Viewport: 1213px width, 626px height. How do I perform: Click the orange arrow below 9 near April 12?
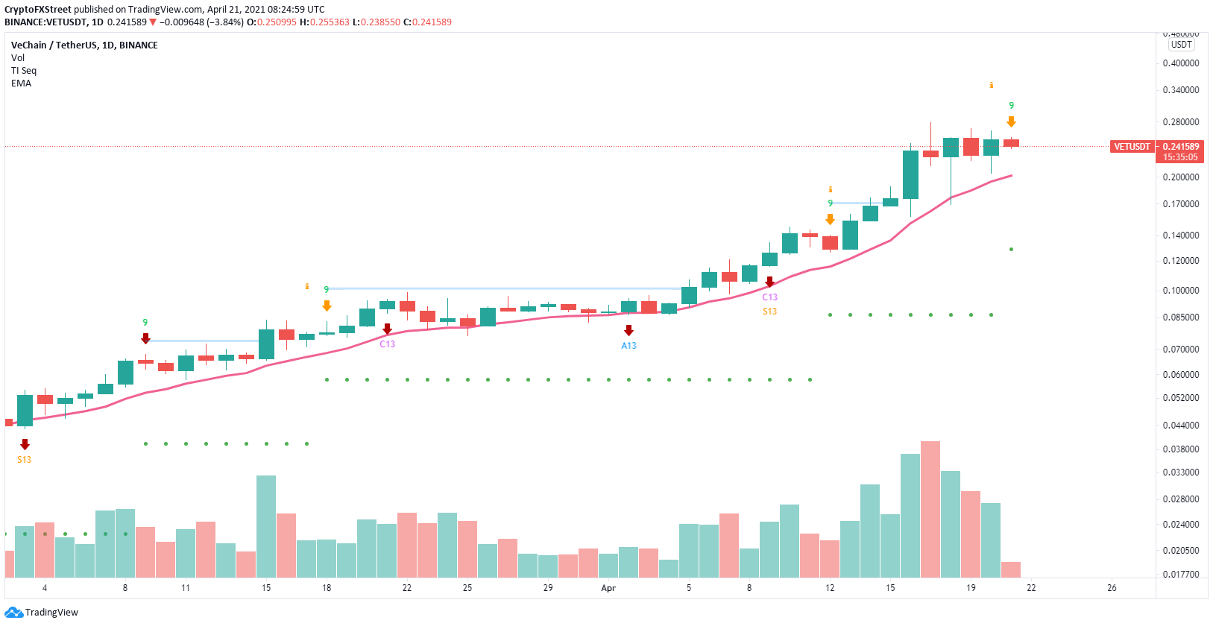830,219
